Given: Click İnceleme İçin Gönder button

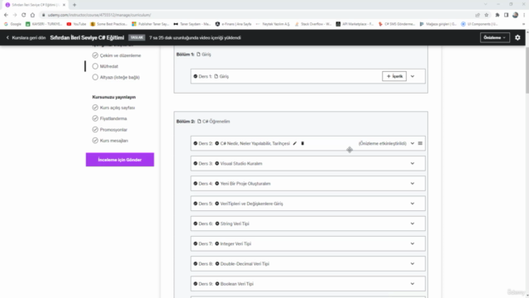Looking at the screenshot, I should [x=120, y=160].
